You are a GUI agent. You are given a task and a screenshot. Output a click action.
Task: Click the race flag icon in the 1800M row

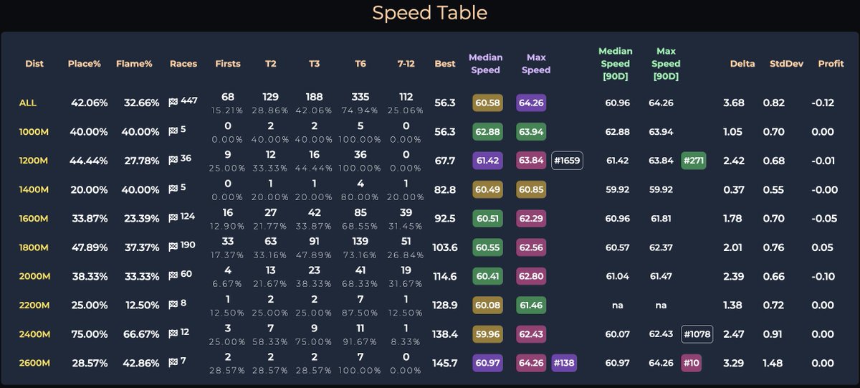pos(173,247)
